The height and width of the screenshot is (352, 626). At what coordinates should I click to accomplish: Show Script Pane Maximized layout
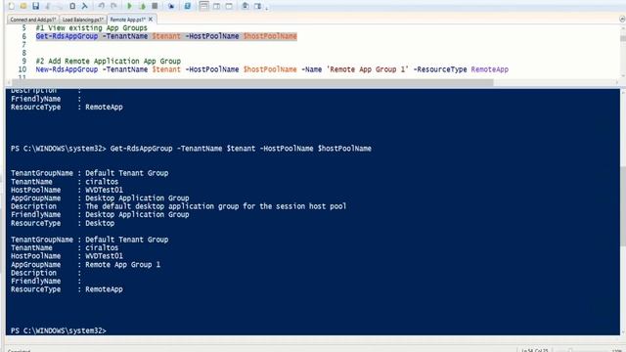[229, 6]
